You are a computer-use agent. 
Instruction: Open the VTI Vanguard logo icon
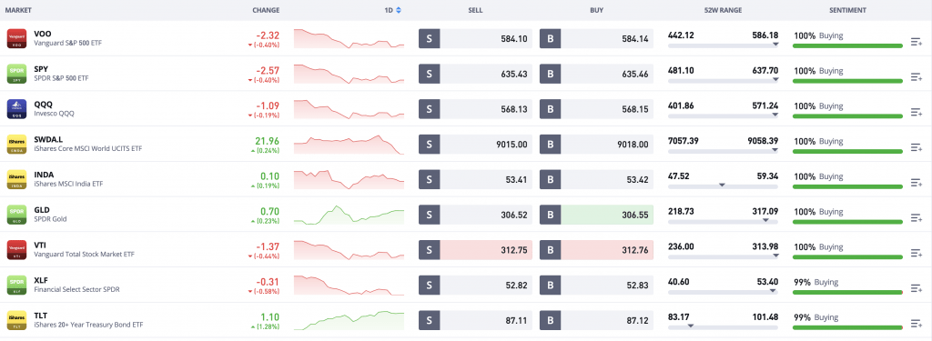coord(16,250)
